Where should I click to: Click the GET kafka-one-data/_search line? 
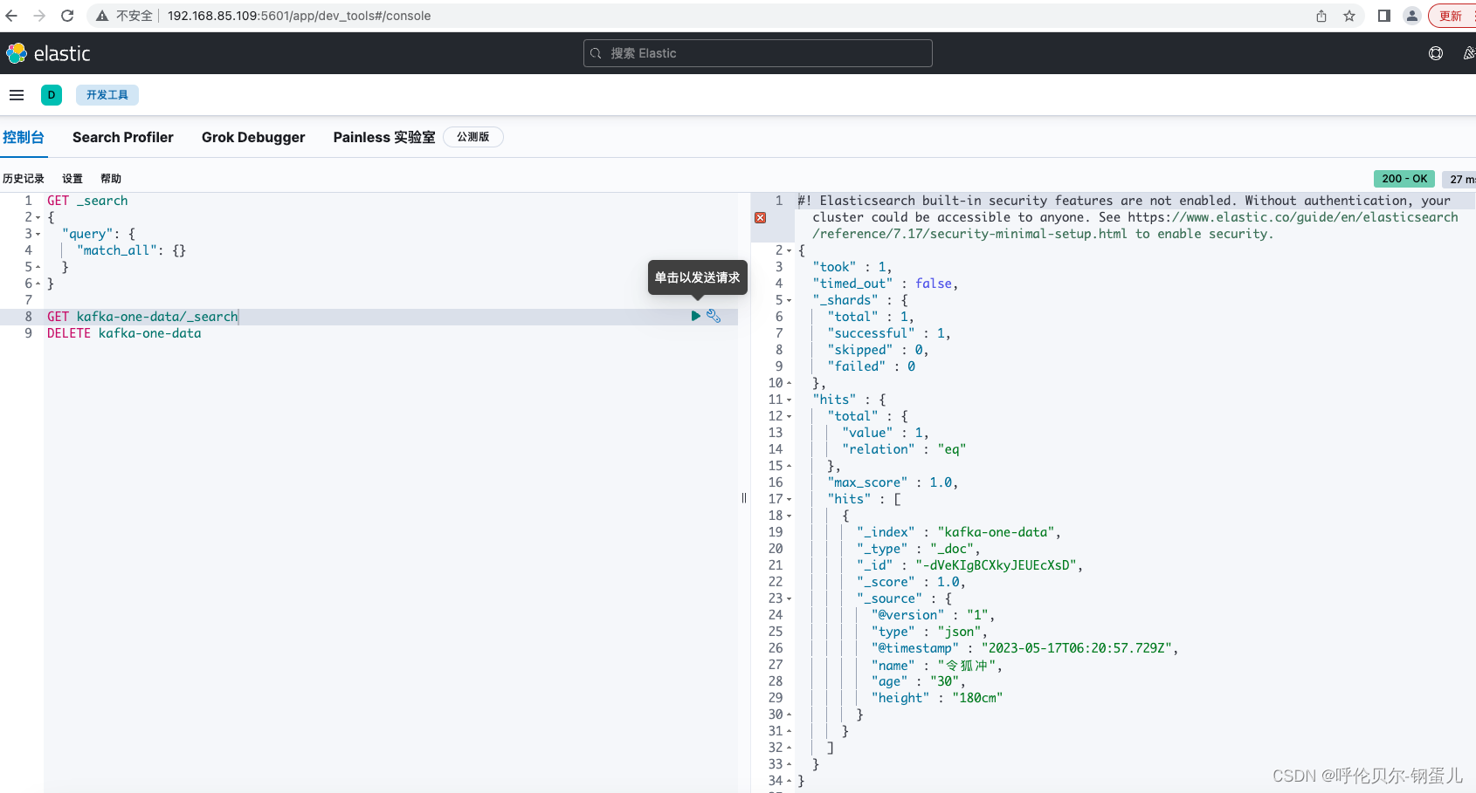[142, 317]
